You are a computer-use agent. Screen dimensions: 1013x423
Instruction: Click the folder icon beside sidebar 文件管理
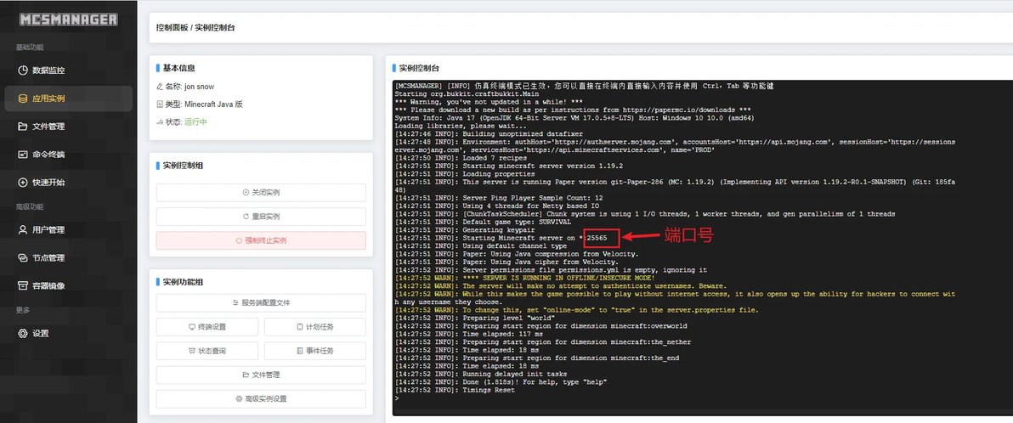tap(23, 127)
